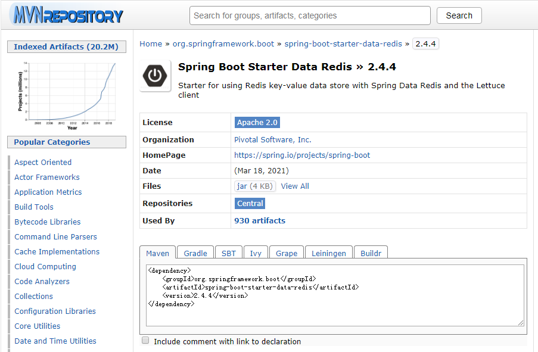Switch to the Buildr tab

click(x=371, y=253)
